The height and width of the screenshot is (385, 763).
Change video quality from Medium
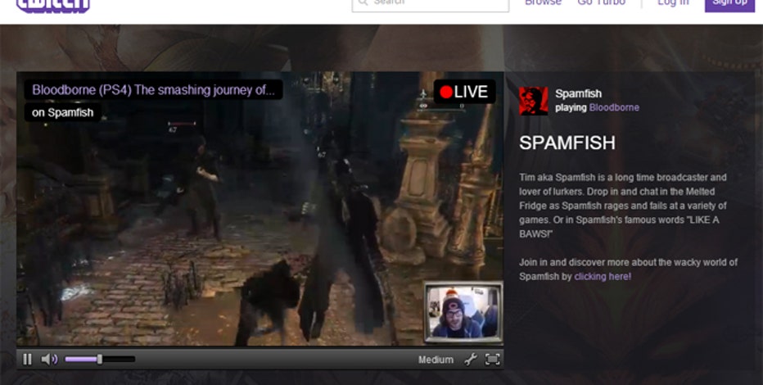click(x=436, y=360)
